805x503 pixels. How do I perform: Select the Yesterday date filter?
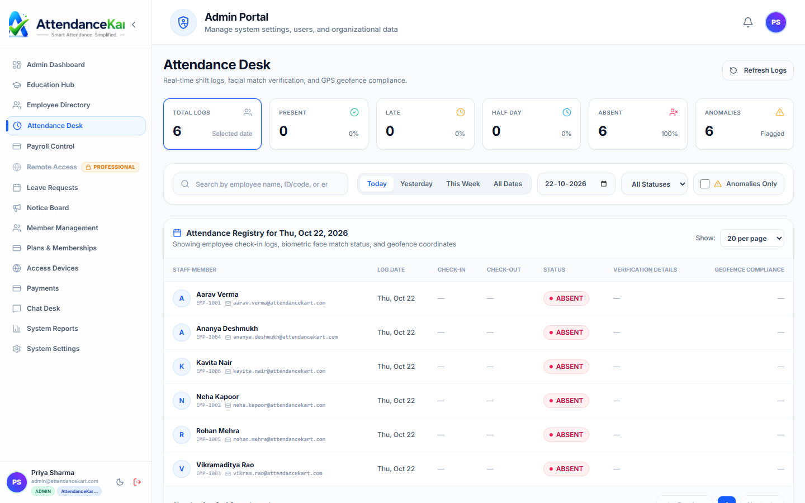coord(416,184)
